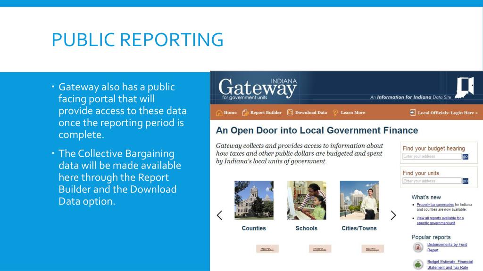Click the Counties label
The width and height of the screenshot is (483, 271).
click(254, 228)
